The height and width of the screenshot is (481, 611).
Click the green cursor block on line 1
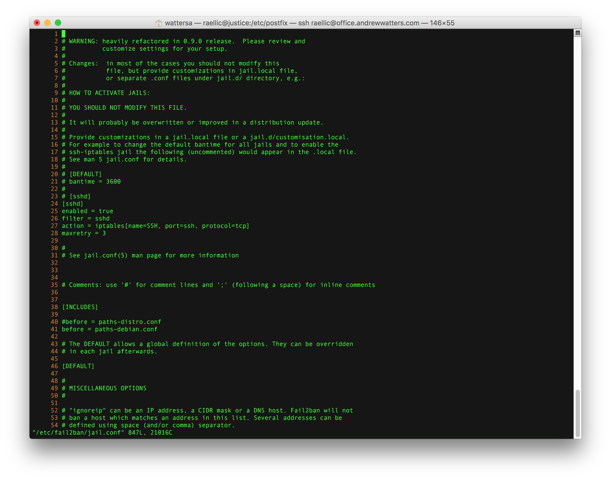(64, 34)
